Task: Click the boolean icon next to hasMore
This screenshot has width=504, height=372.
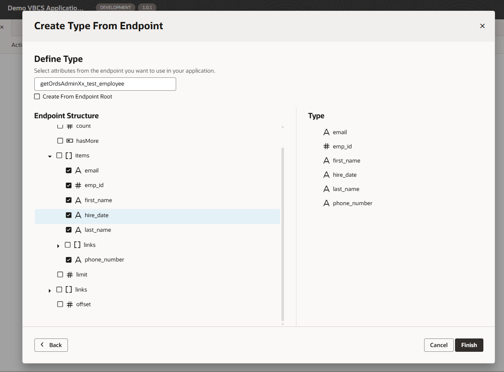Action: (x=70, y=141)
